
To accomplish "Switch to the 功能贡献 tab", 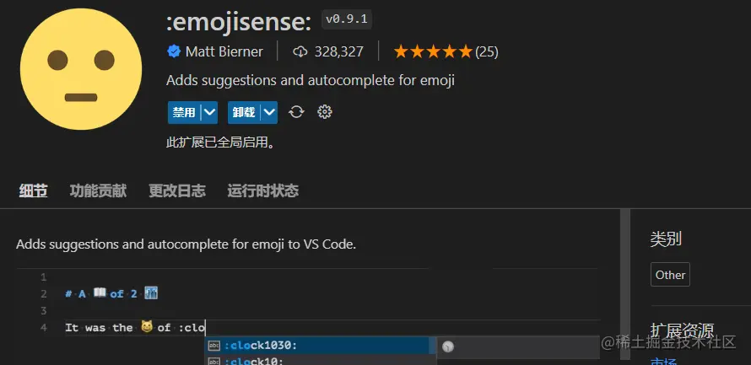I will tap(98, 191).
